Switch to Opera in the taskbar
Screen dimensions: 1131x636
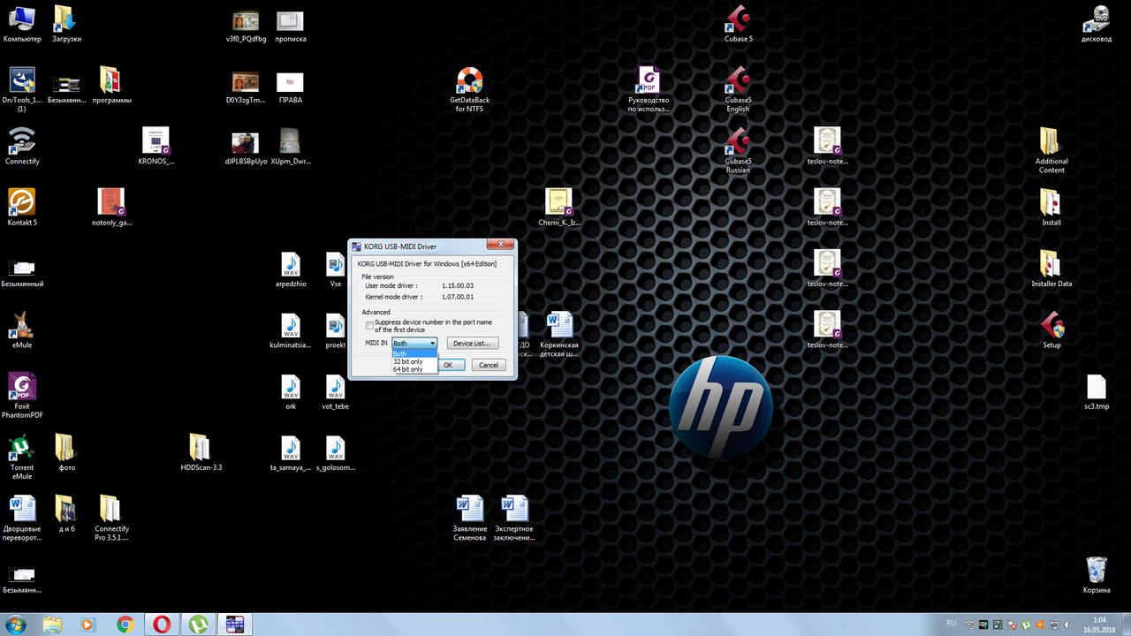[161, 625]
